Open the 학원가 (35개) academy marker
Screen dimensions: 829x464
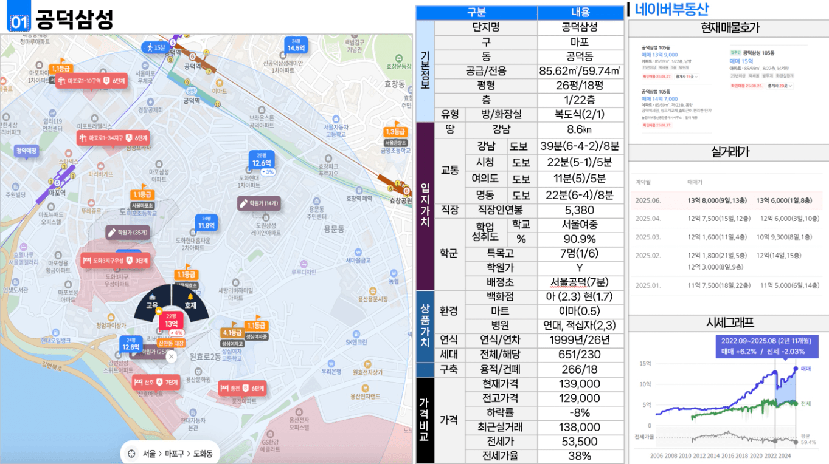[x=128, y=232]
